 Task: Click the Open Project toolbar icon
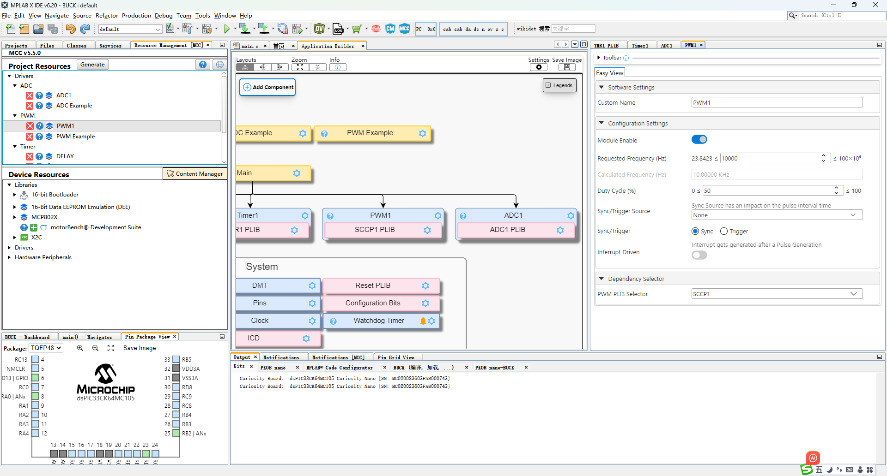(38, 29)
